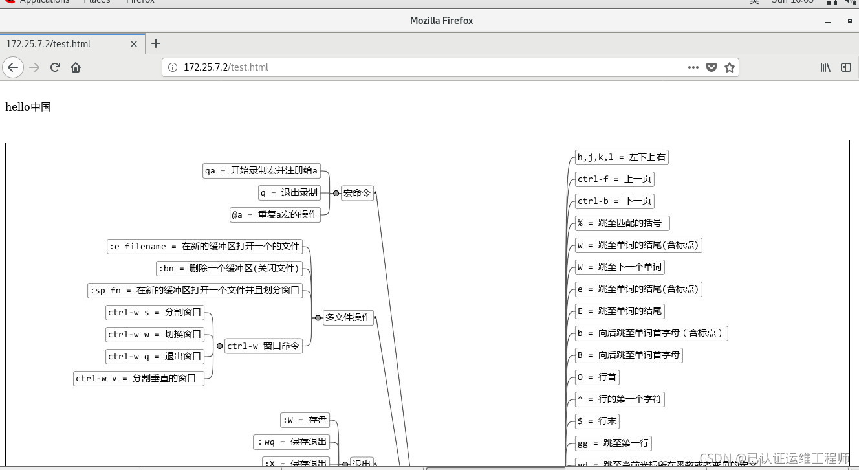Click the ':bn = 删除一个缓冲区' node
Image resolution: width=859 pixels, height=470 pixels.
229,269
